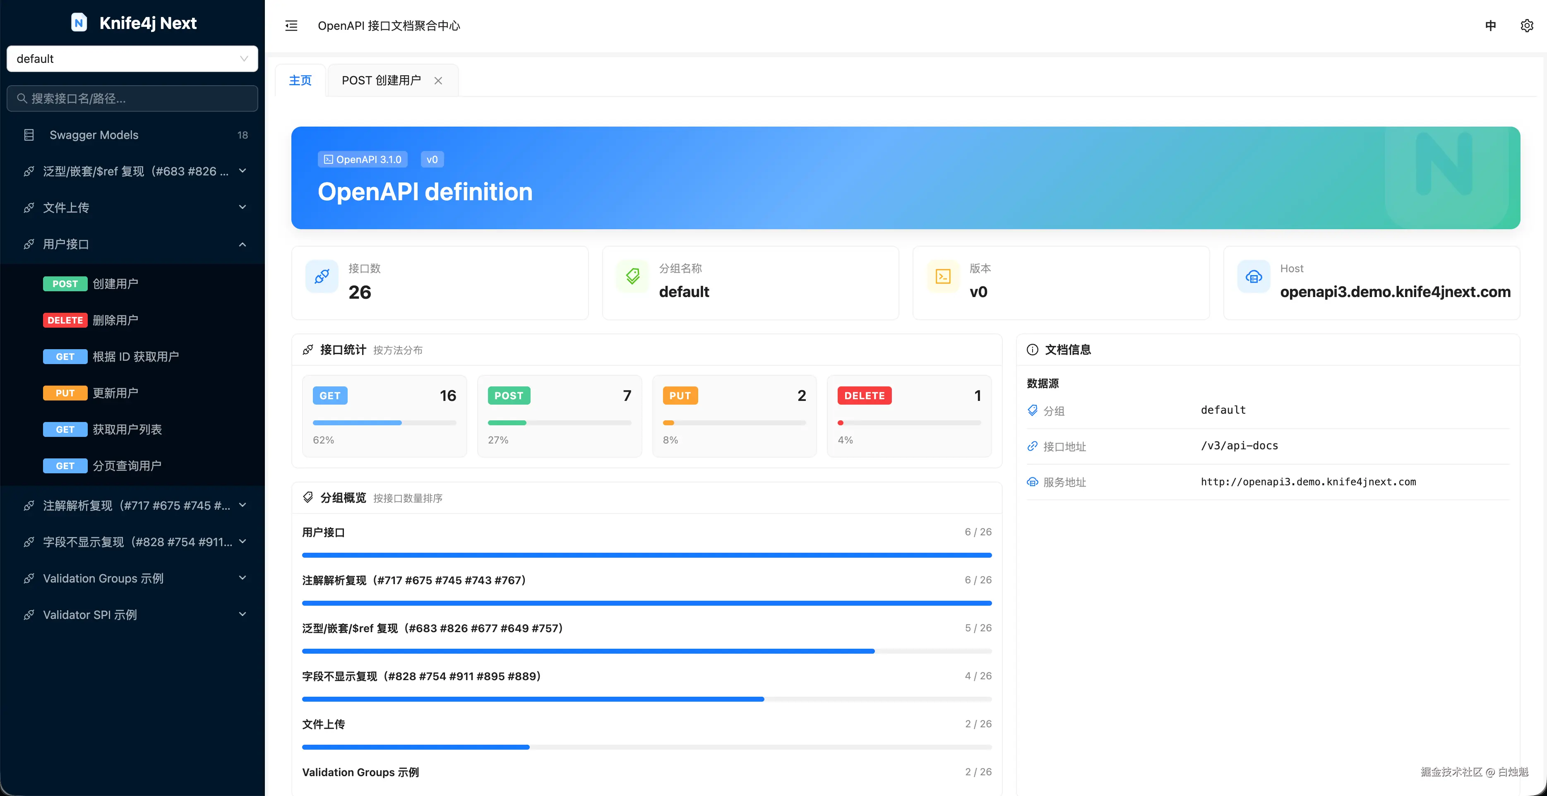Click the DELETE method statistics card
The image size is (1547, 796).
pos(909,416)
